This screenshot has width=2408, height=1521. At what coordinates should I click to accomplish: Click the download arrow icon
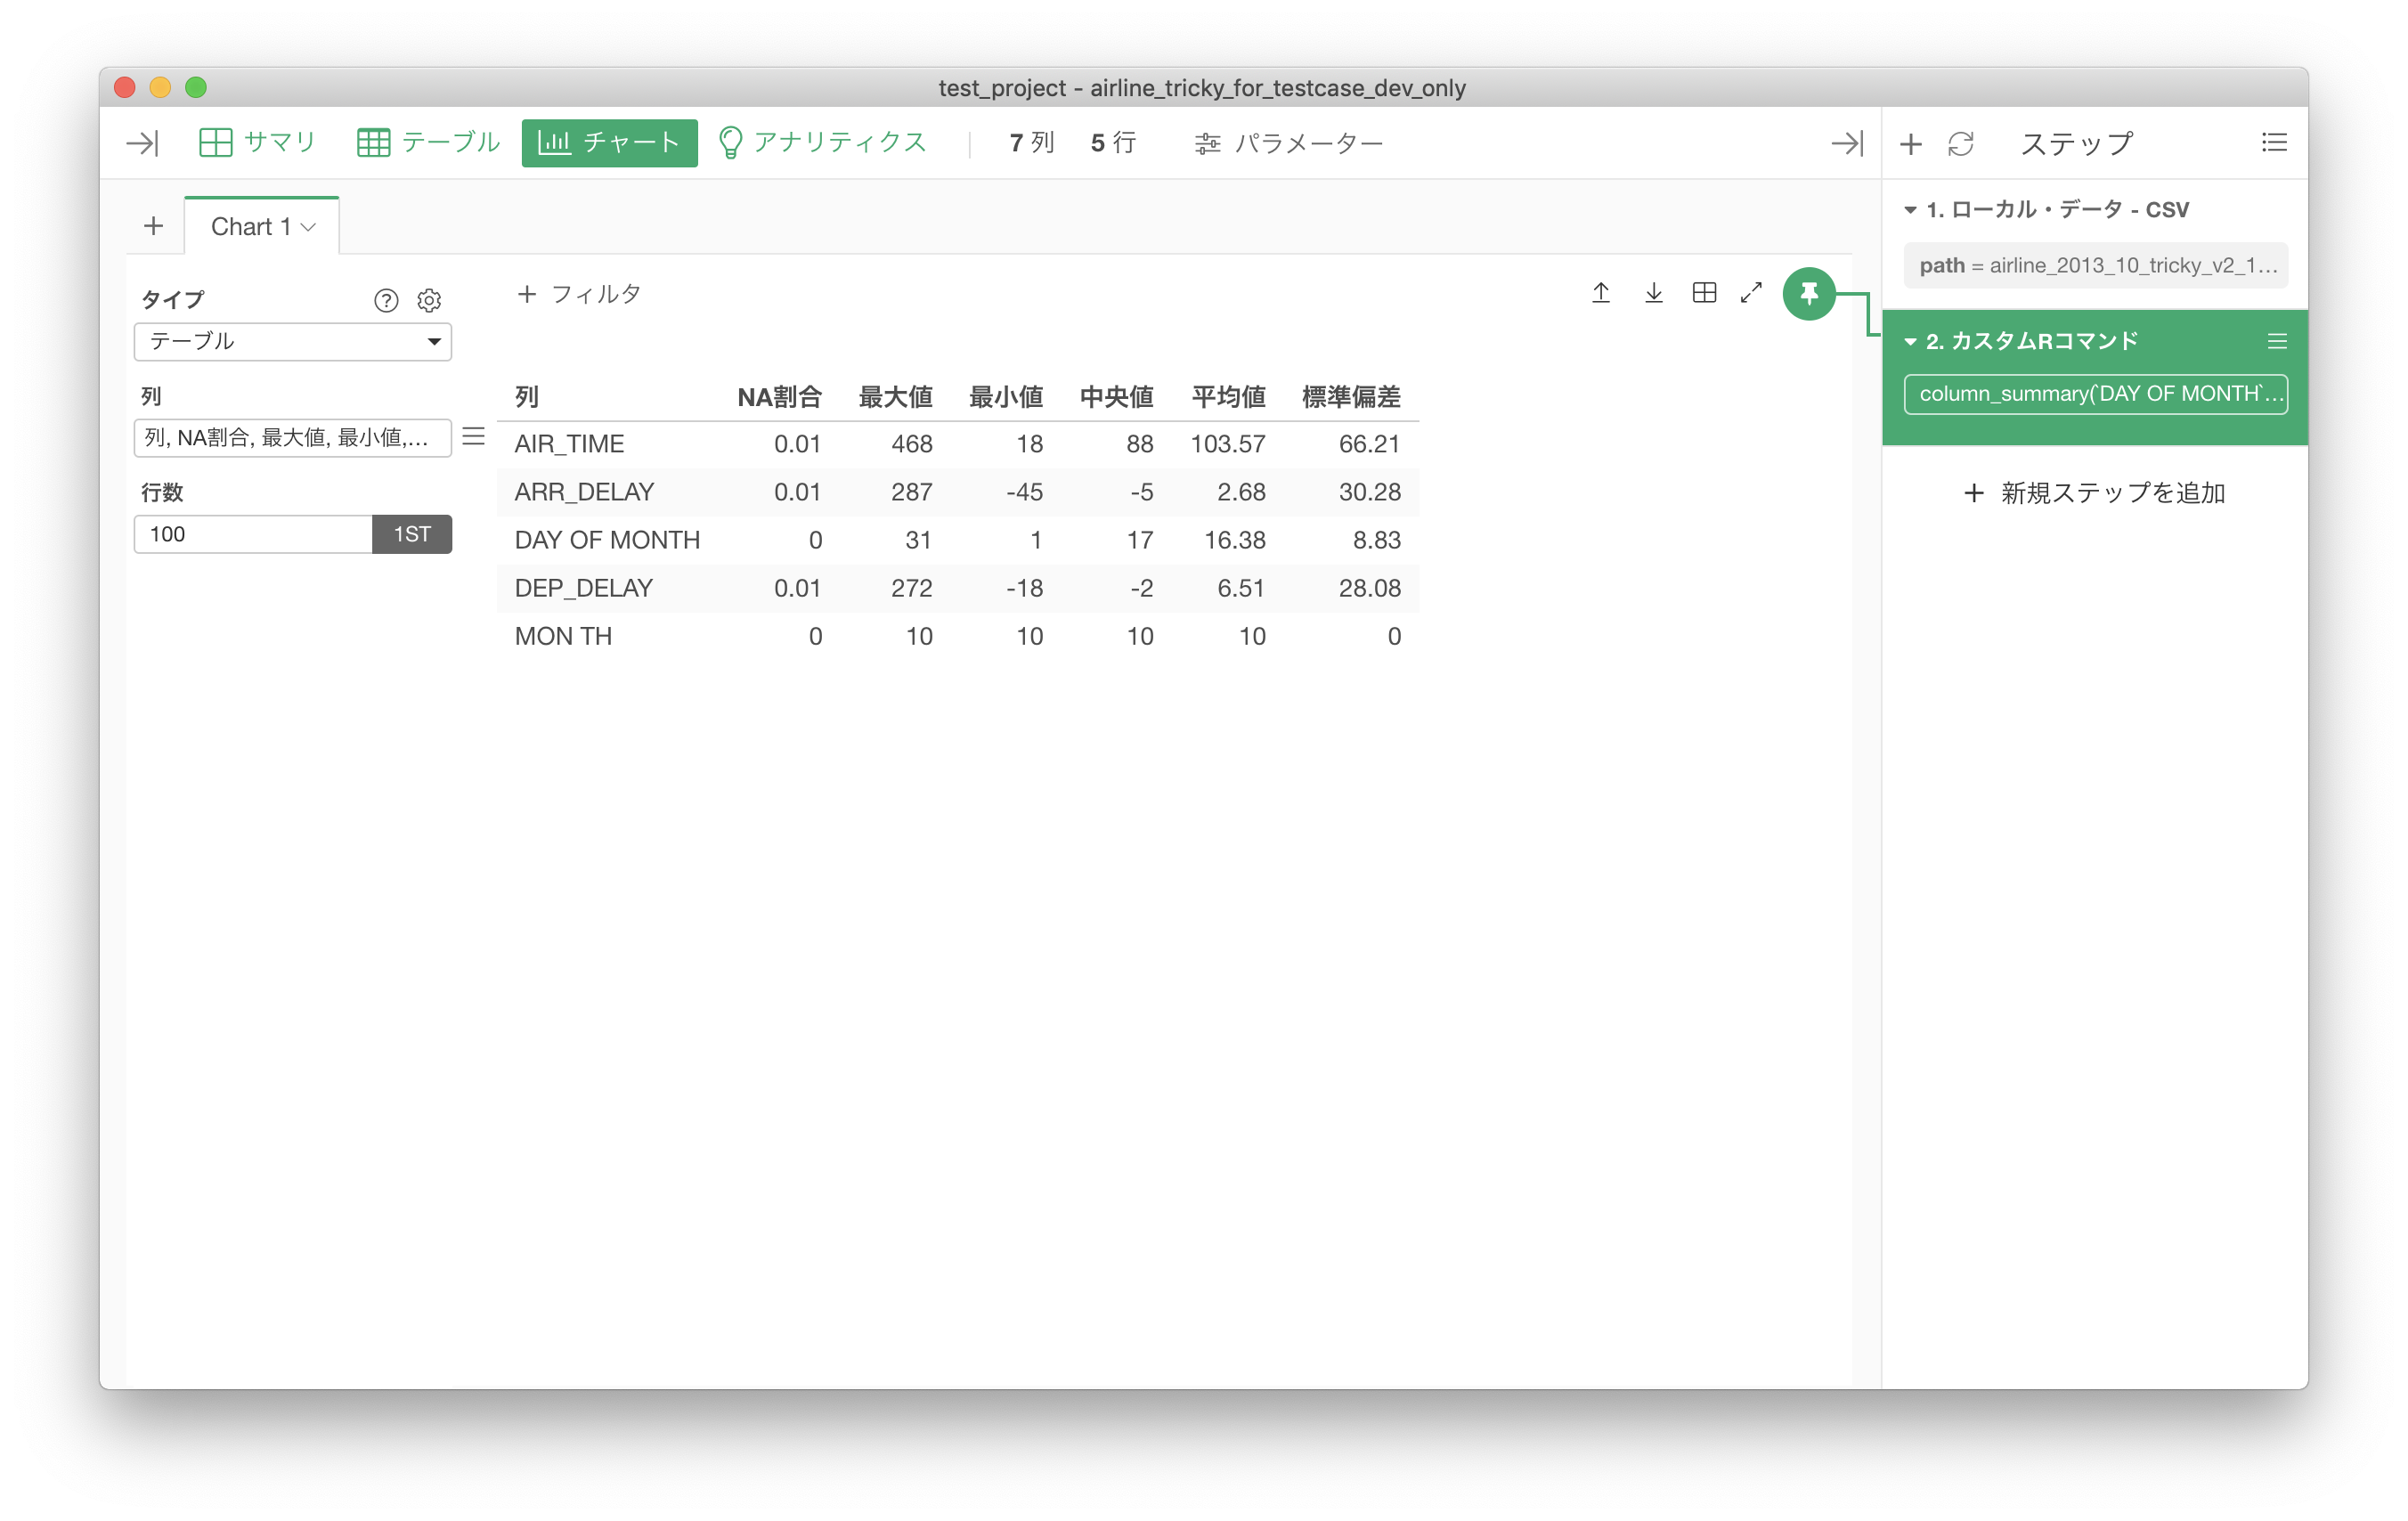point(1654,292)
